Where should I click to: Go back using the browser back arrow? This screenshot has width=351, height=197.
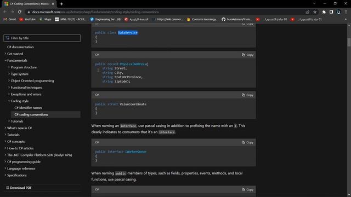(5, 12)
